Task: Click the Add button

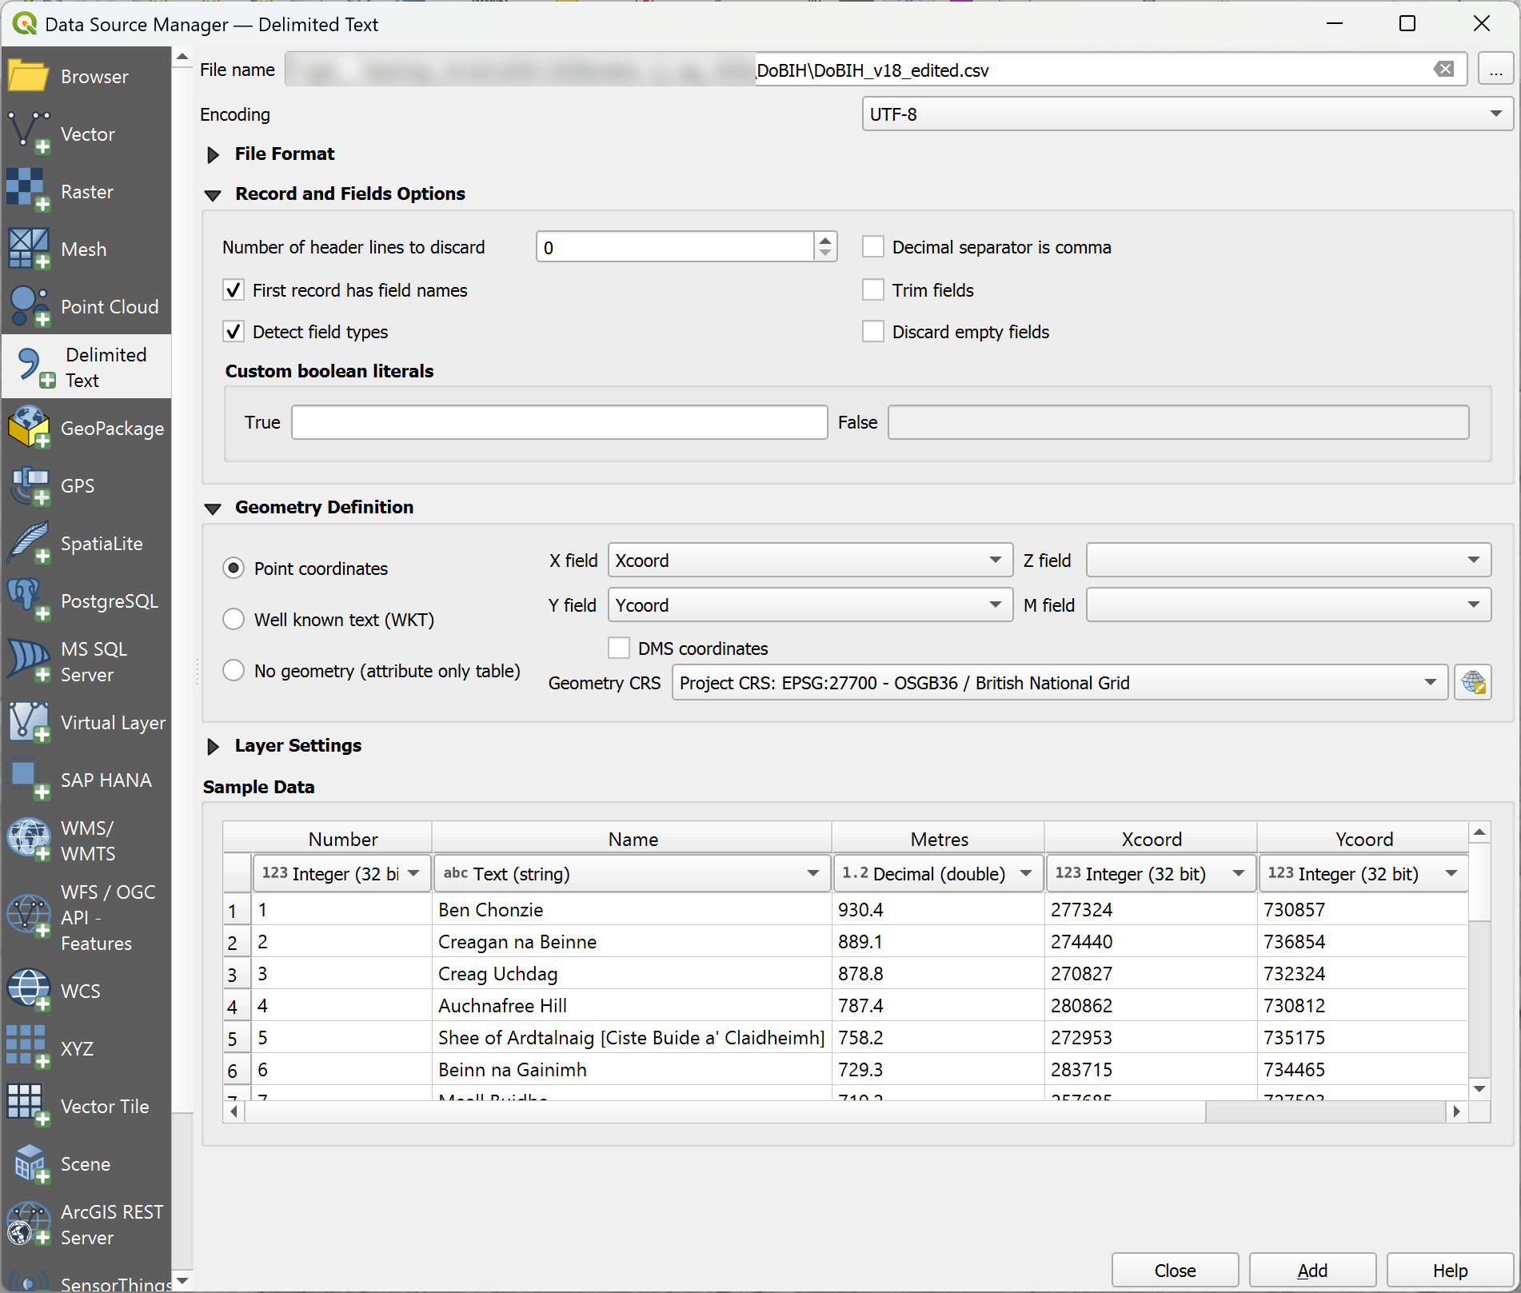Action: click(x=1311, y=1270)
